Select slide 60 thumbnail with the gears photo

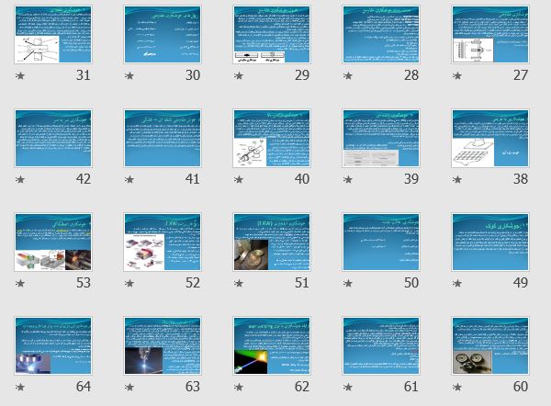(x=489, y=345)
